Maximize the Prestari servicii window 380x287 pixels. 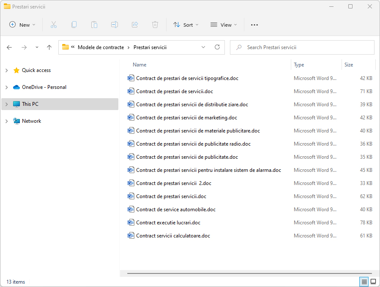coord(350,6)
